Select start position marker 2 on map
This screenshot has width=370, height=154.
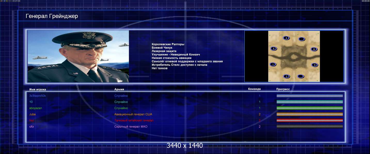coord(286,76)
